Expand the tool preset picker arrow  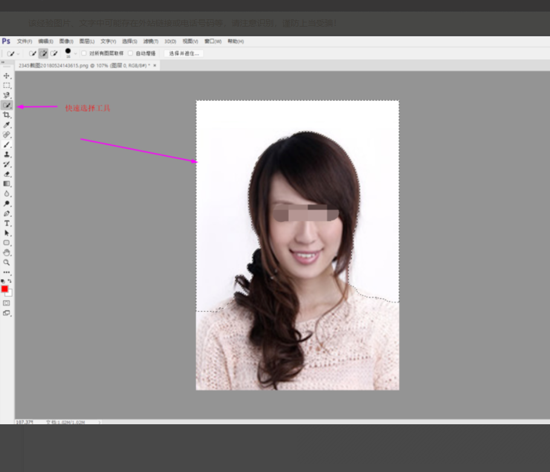(x=17, y=54)
